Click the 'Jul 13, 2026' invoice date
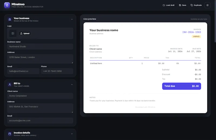216x140 pixels. pyautogui.click(x=175, y=51)
